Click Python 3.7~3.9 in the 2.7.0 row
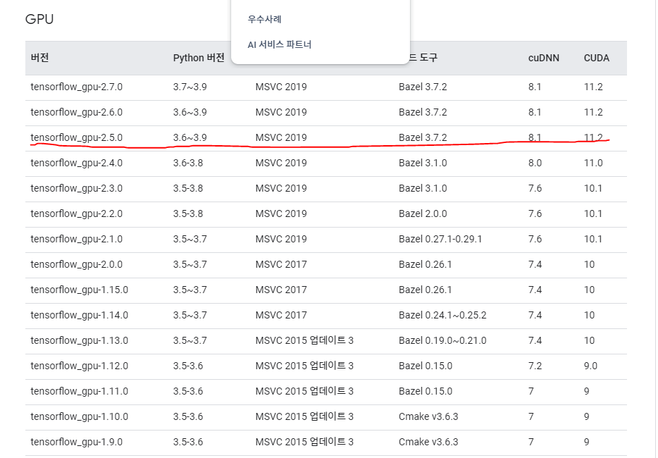Image resolution: width=658 pixels, height=458 pixels. (x=190, y=87)
